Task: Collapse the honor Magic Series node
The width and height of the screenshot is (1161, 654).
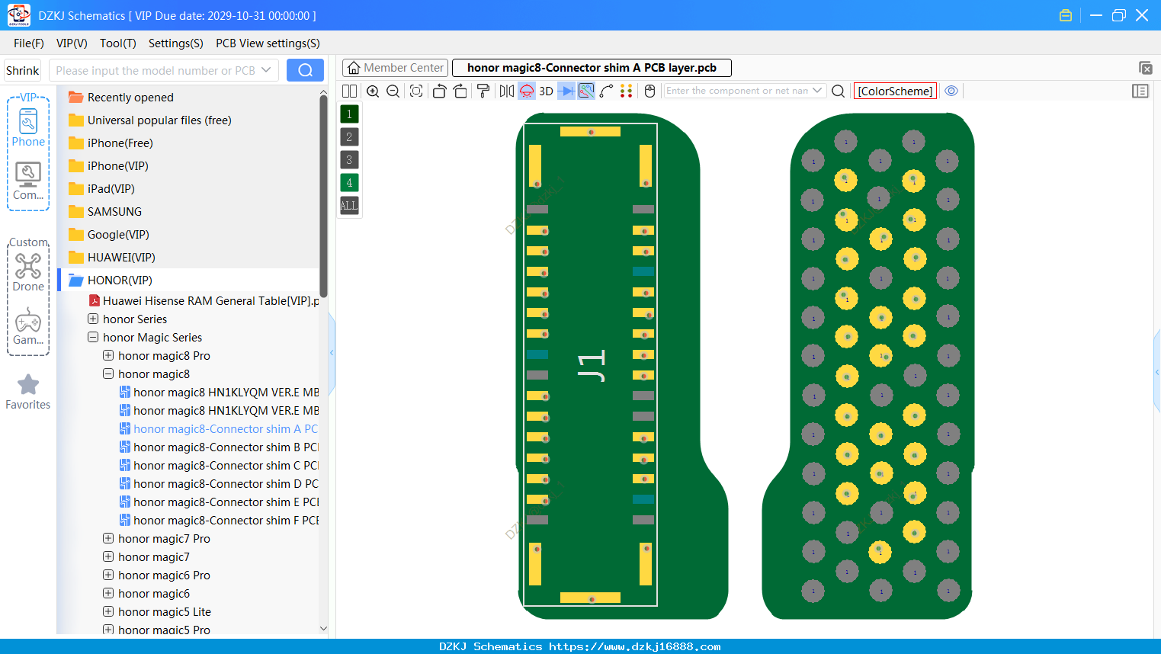Action: tap(93, 337)
